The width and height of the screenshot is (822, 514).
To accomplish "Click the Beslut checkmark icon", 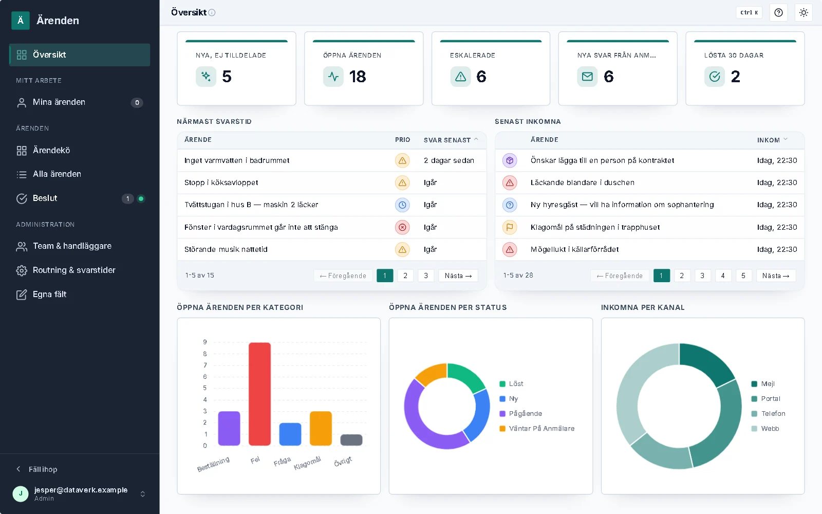I will coord(22,198).
